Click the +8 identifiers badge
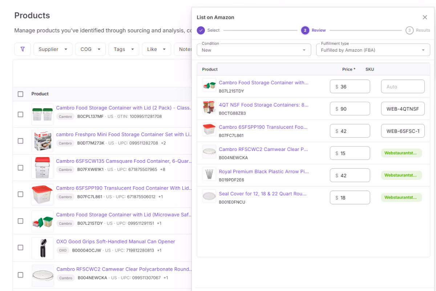The height and width of the screenshot is (291, 436). (x=162, y=170)
